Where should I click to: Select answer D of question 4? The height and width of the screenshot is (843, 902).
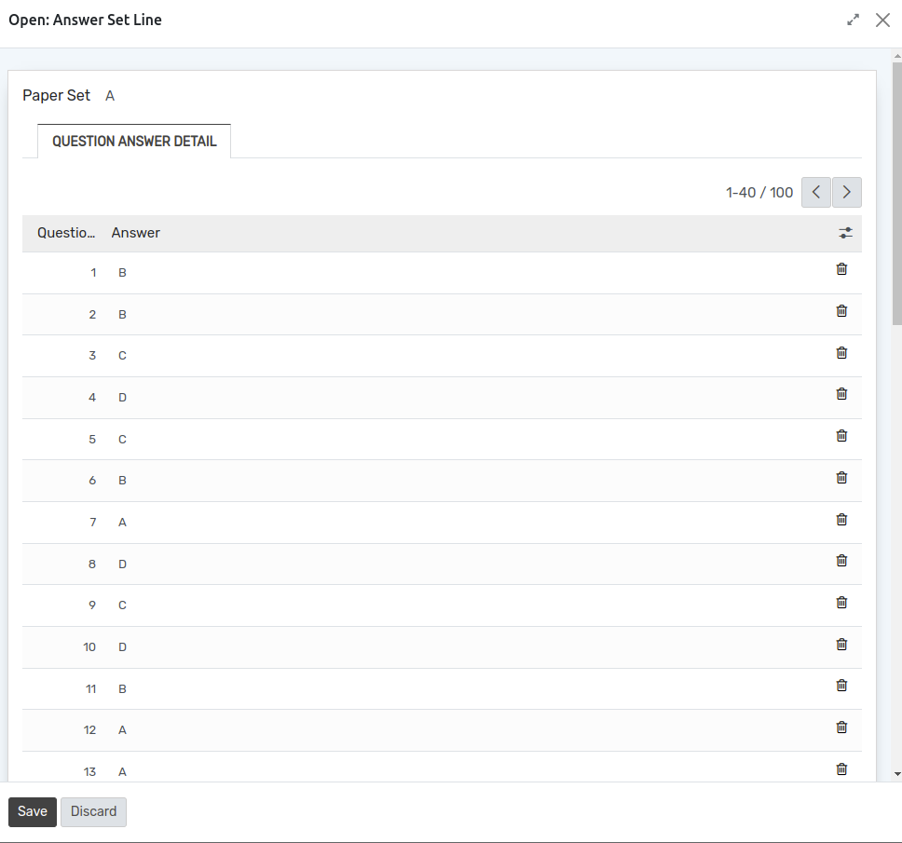[122, 398]
